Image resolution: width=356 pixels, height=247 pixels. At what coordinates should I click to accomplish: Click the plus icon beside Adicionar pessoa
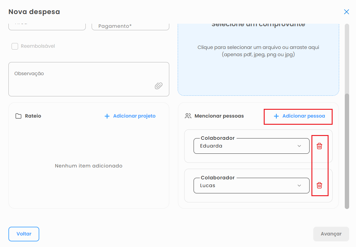click(x=276, y=116)
